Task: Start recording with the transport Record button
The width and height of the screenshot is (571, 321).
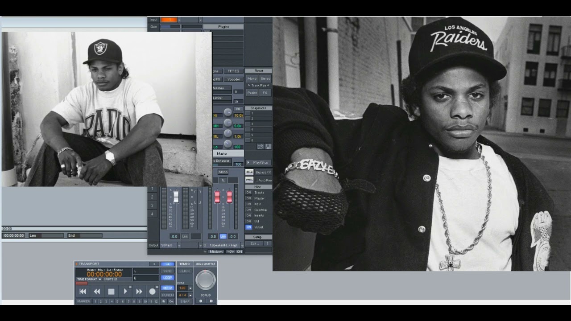Action: pyautogui.click(x=153, y=292)
